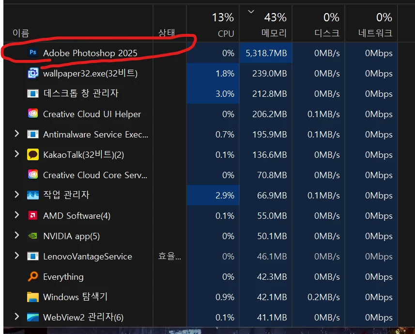415x334 pixels.
Task: Expand the WebView2 관리자(6) group
Action: point(16,316)
